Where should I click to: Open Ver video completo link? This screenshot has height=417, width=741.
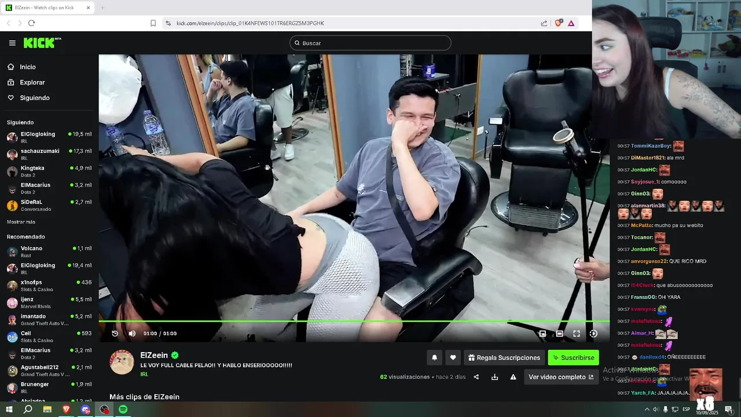coord(561,377)
